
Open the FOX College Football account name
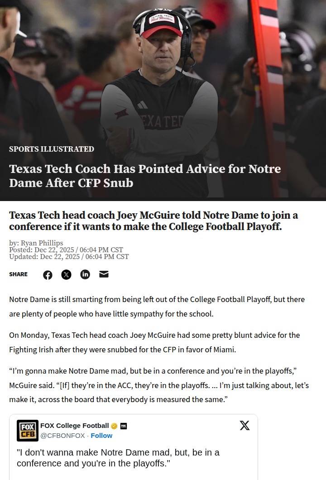74,426
